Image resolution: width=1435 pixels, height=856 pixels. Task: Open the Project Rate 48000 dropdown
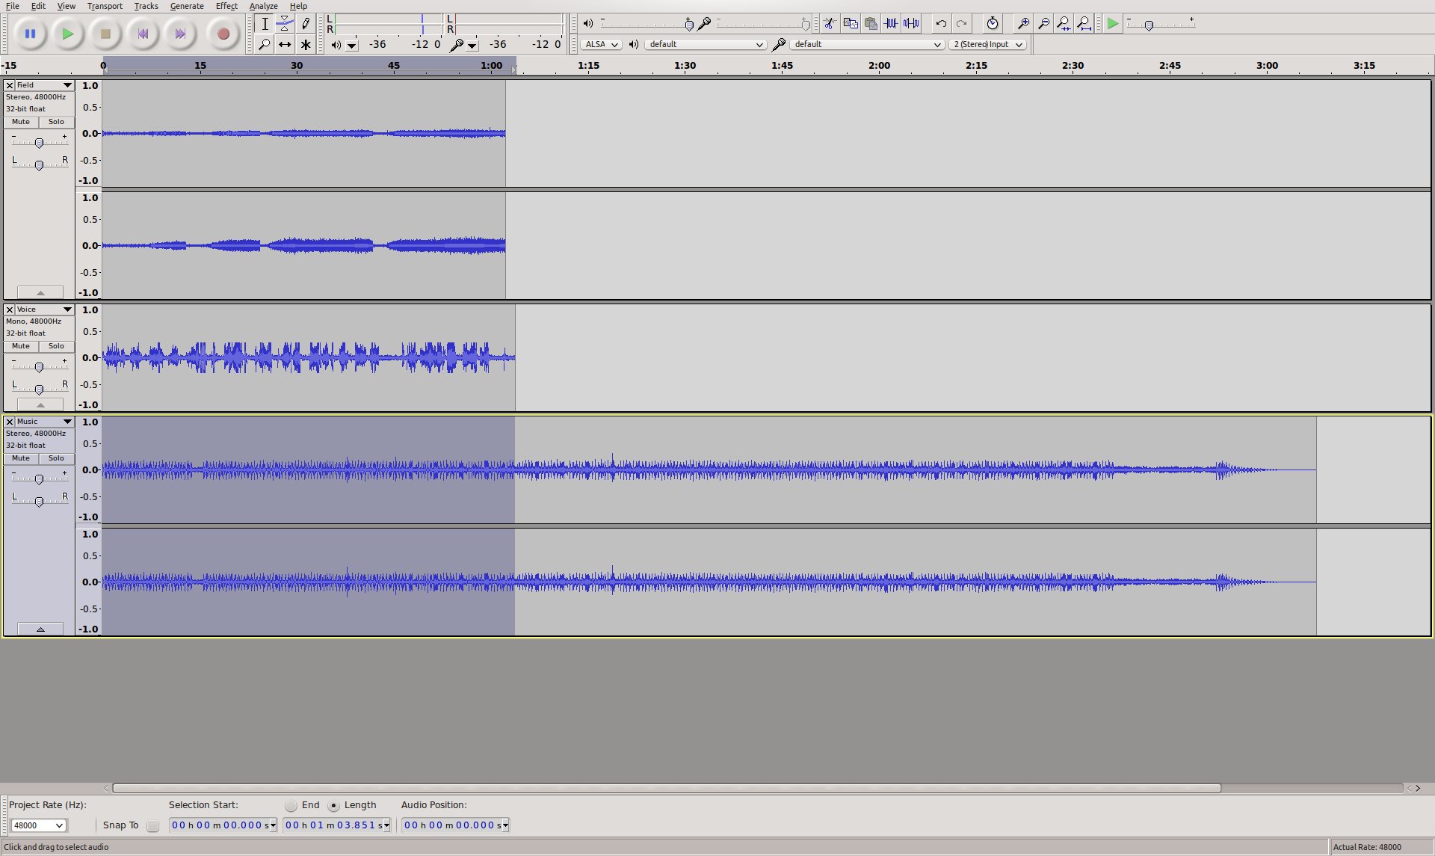[x=39, y=825]
